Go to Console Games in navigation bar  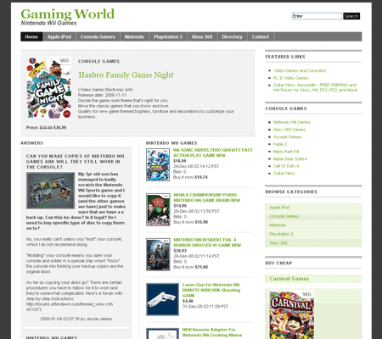(98, 36)
